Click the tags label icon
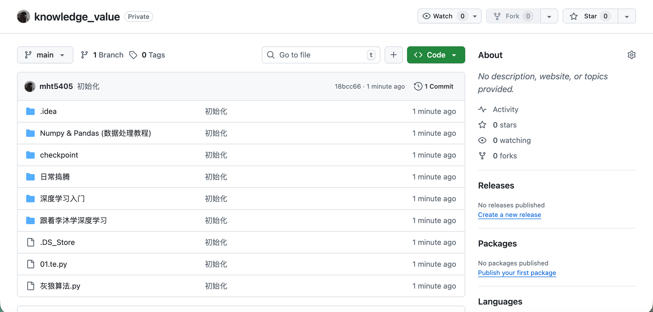653x312 pixels. click(133, 55)
